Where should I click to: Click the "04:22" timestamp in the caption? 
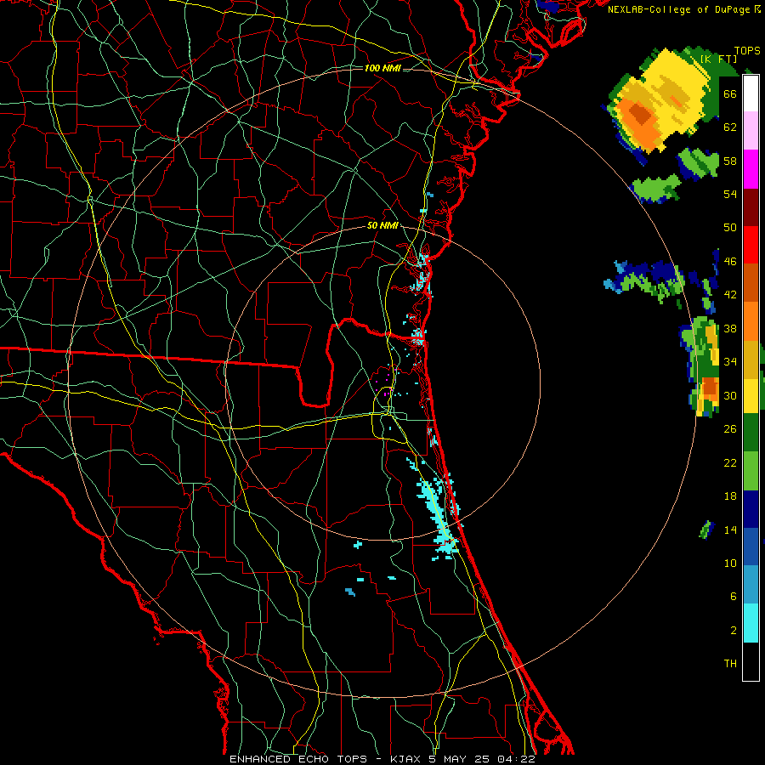tap(516, 759)
